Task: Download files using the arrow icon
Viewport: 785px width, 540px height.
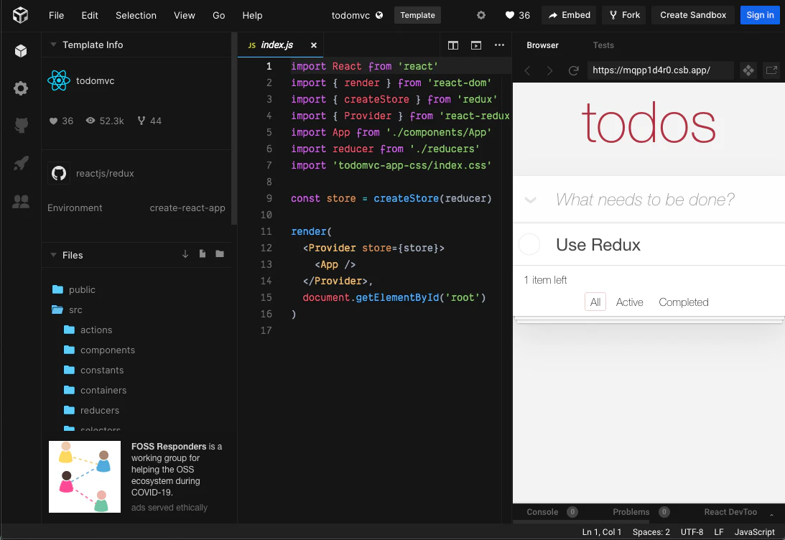Action: [x=185, y=253]
